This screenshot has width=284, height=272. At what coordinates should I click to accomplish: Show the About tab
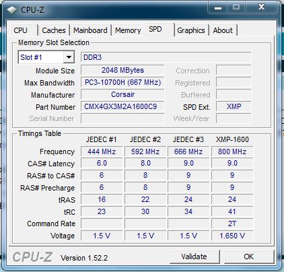point(223,30)
